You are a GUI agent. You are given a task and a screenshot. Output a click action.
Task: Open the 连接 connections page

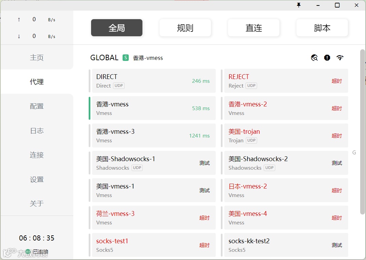pos(37,155)
